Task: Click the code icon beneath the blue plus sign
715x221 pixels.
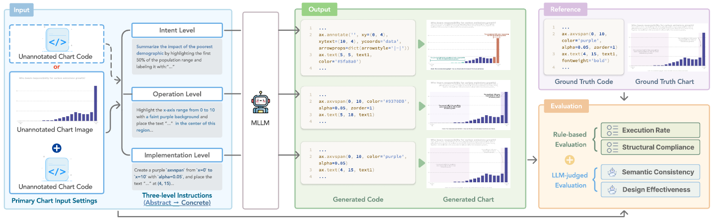Action: (x=56, y=170)
